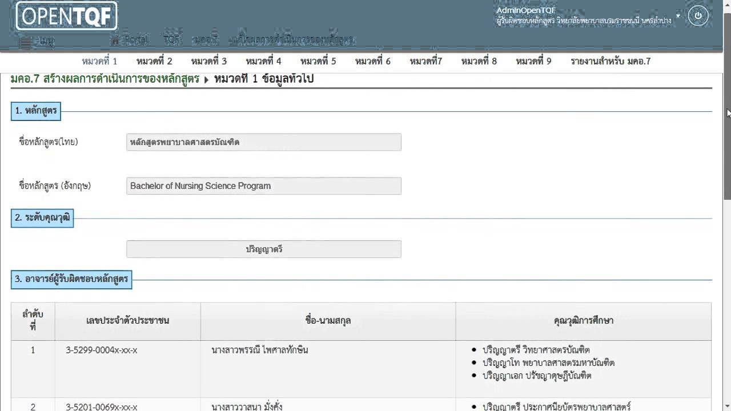The width and height of the screenshot is (731, 411).
Task: Click the มคอ.7 สร้างผลการดำเนินการของหลักสูตร heading link
Action: (x=105, y=79)
